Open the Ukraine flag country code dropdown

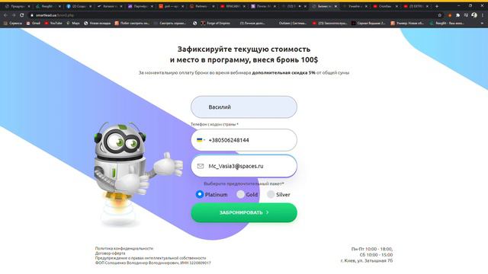[x=201, y=140]
